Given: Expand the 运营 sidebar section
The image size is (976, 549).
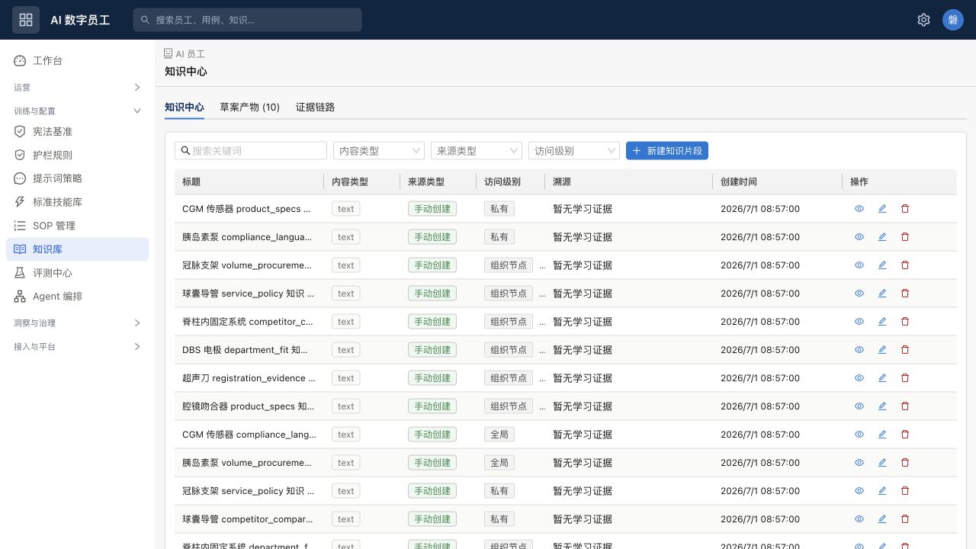Looking at the screenshot, I should (77, 87).
